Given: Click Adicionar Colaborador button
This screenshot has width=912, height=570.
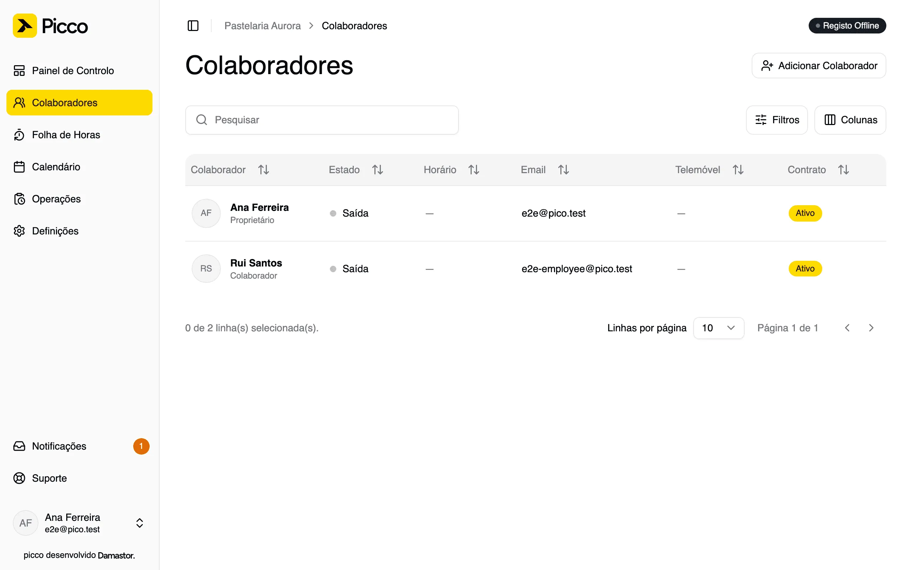Looking at the screenshot, I should point(819,66).
